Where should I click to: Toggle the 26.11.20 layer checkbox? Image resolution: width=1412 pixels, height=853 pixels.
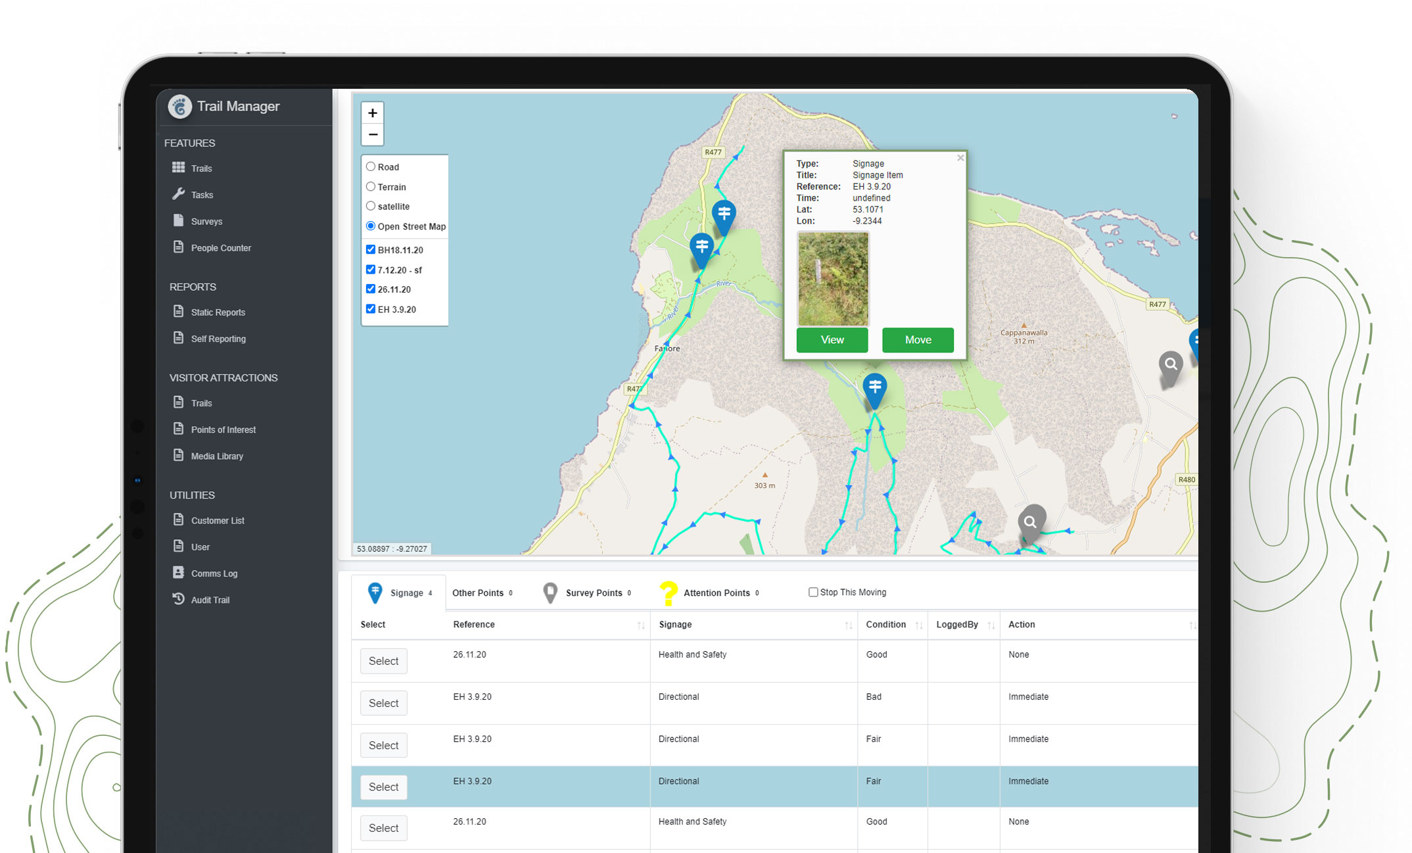371,289
